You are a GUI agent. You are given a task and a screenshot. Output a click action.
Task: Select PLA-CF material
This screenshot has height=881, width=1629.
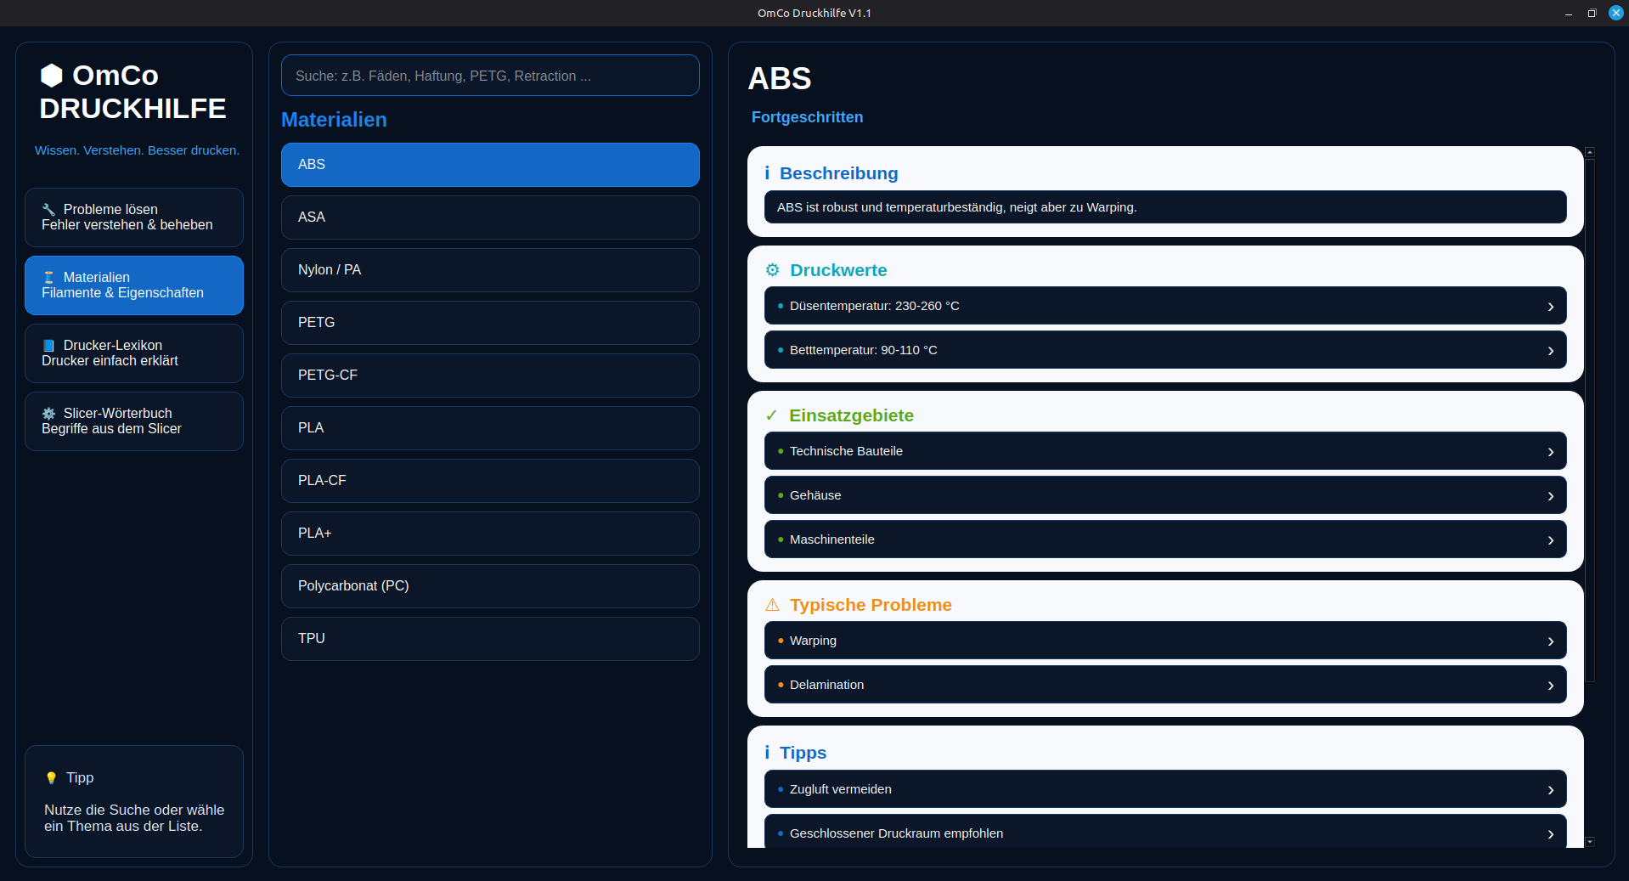490,481
